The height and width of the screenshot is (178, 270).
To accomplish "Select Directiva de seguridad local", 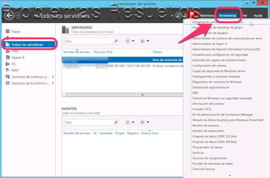I will pos(210,87).
